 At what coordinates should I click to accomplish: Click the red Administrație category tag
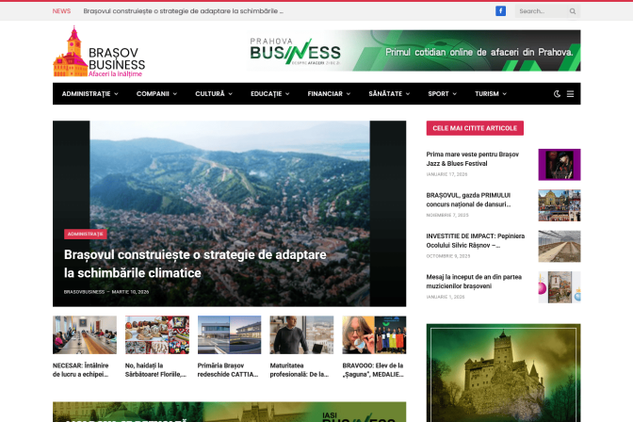coord(85,235)
